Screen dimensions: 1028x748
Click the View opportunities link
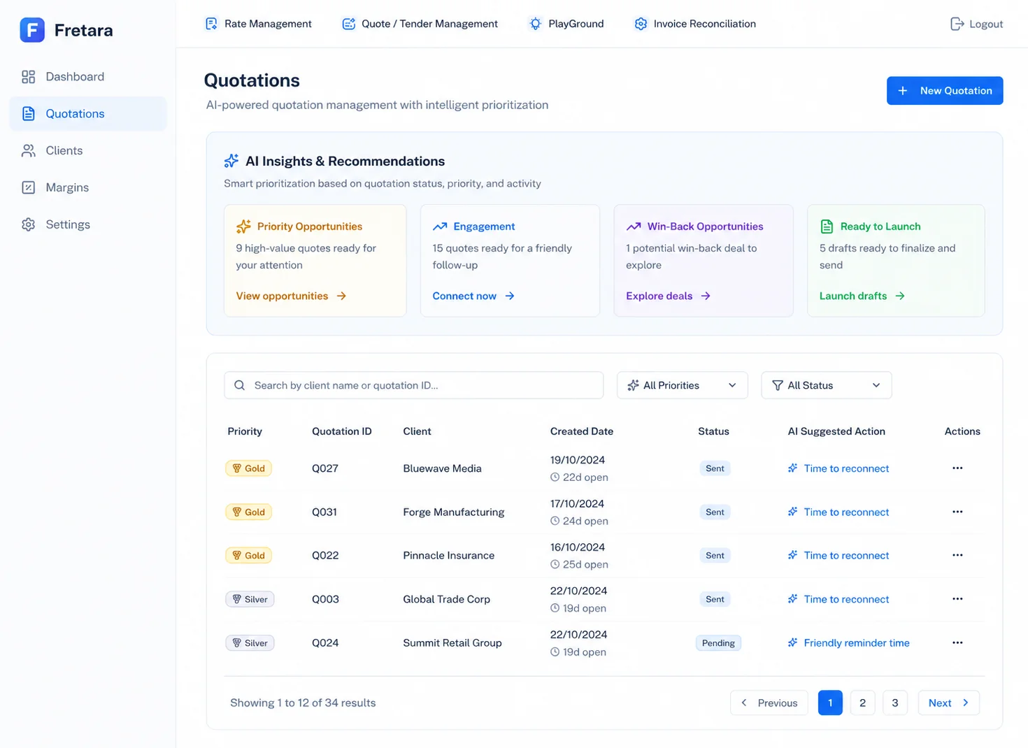[291, 296]
